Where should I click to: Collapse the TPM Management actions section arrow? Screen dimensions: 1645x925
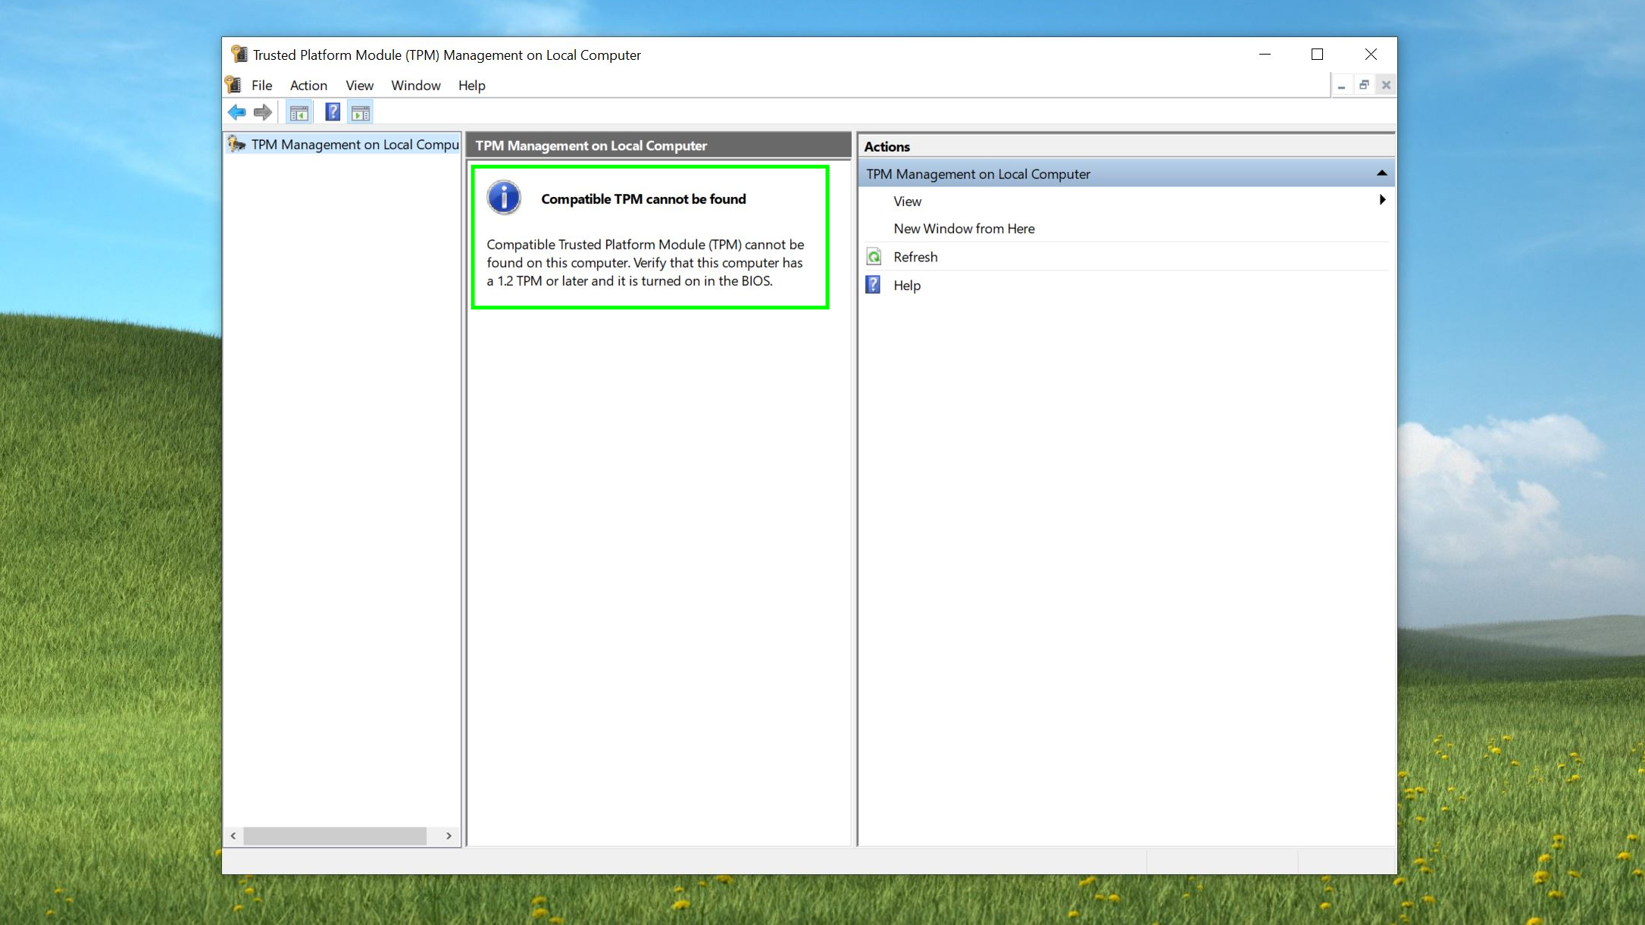1381,173
